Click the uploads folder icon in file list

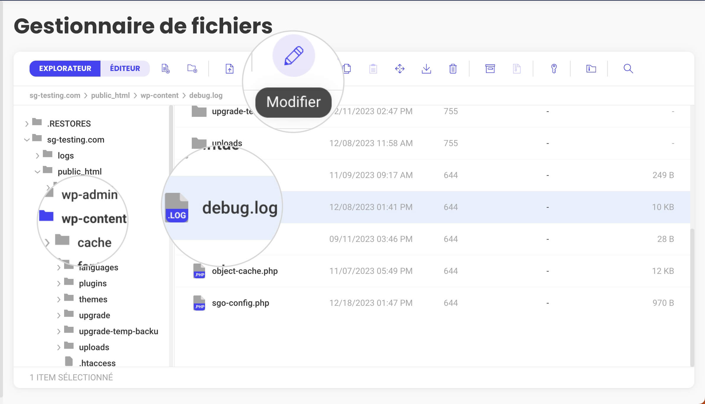[x=199, y=143]
